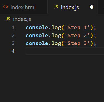Screen dimensions: 104x102
Task: Place cursor in 'Step 3' string
Action: coord(77,43)
